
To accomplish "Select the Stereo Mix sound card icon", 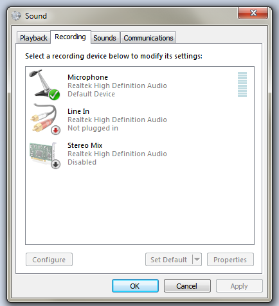I will coord(44,155).
